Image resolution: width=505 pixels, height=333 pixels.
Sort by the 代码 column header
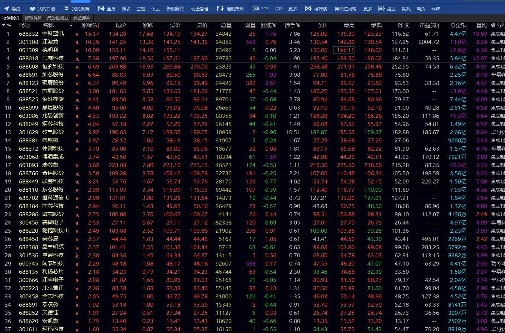tap(24, 25)
